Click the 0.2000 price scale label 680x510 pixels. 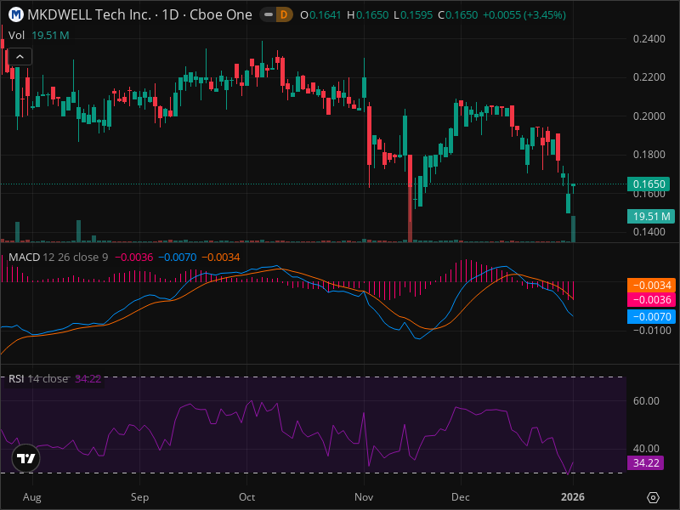pos(649,116)
